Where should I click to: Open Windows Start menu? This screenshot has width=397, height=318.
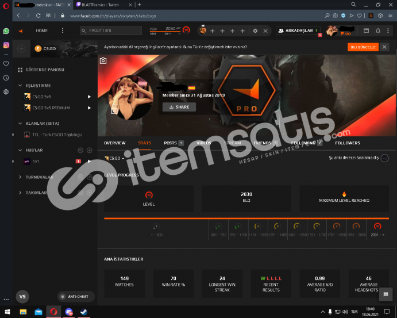(x=7, y=312)
